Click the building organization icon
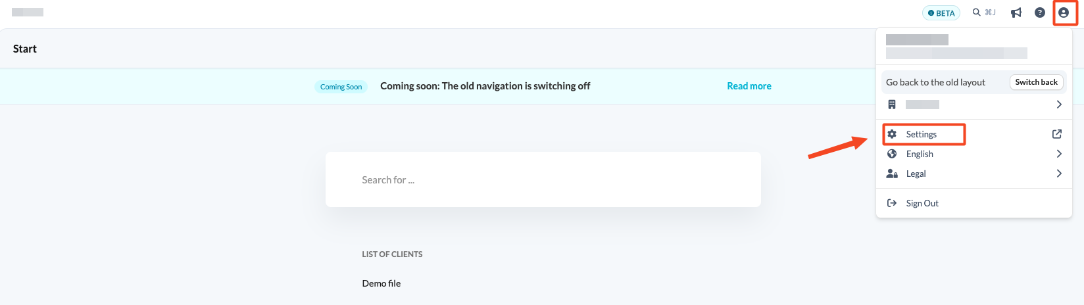 [892, 105]
